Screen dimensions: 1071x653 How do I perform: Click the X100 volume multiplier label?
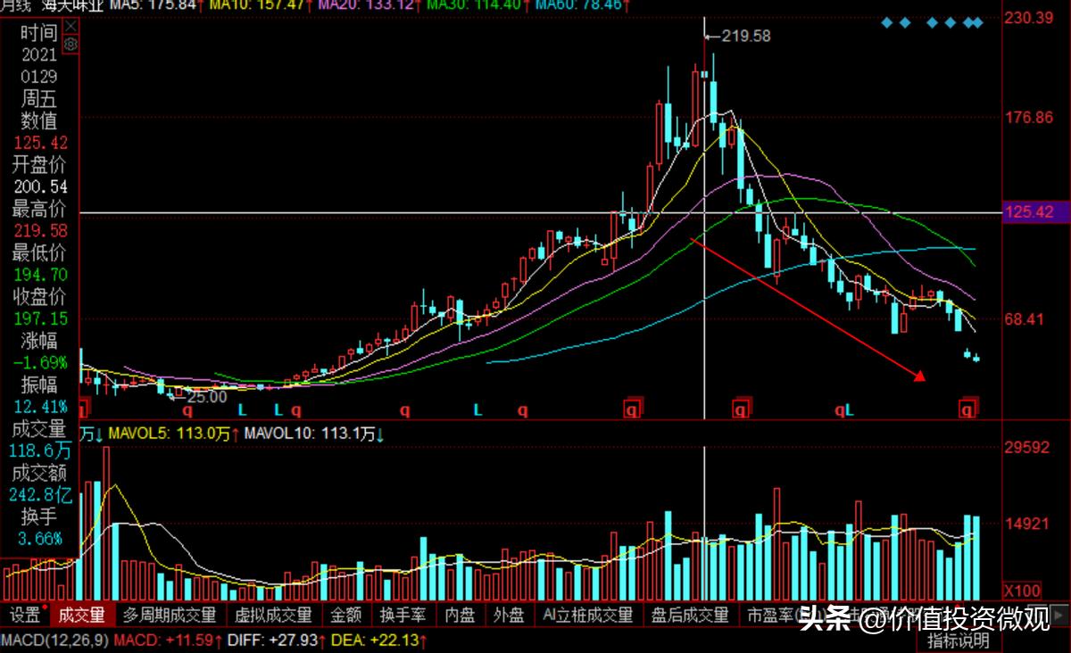tap(1022, 591)
